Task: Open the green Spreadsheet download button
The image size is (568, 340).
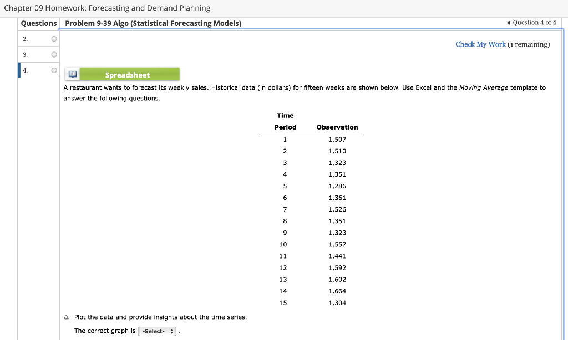Action: coord(131,74)
